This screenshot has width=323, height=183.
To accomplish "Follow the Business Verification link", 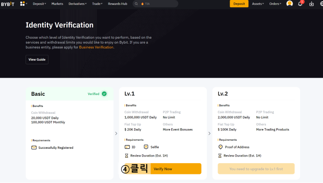I will [x=96, y=47].
